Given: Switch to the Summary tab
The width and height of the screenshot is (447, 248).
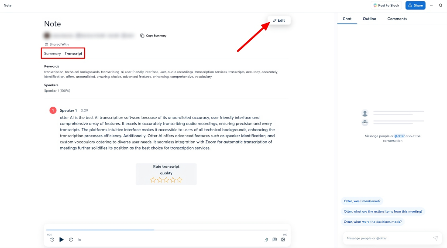Looking at the screenshot, I should click(52, 54).
